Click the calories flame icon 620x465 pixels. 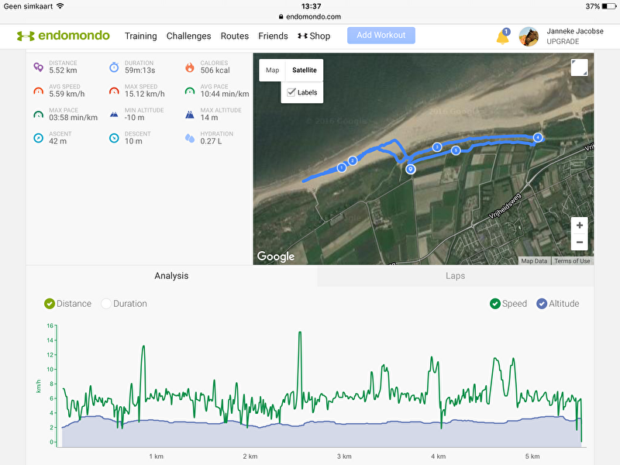point(190,67)
